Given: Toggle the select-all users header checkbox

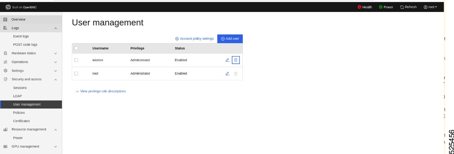Looking at the screenshot, I should [x=76, y=48].
